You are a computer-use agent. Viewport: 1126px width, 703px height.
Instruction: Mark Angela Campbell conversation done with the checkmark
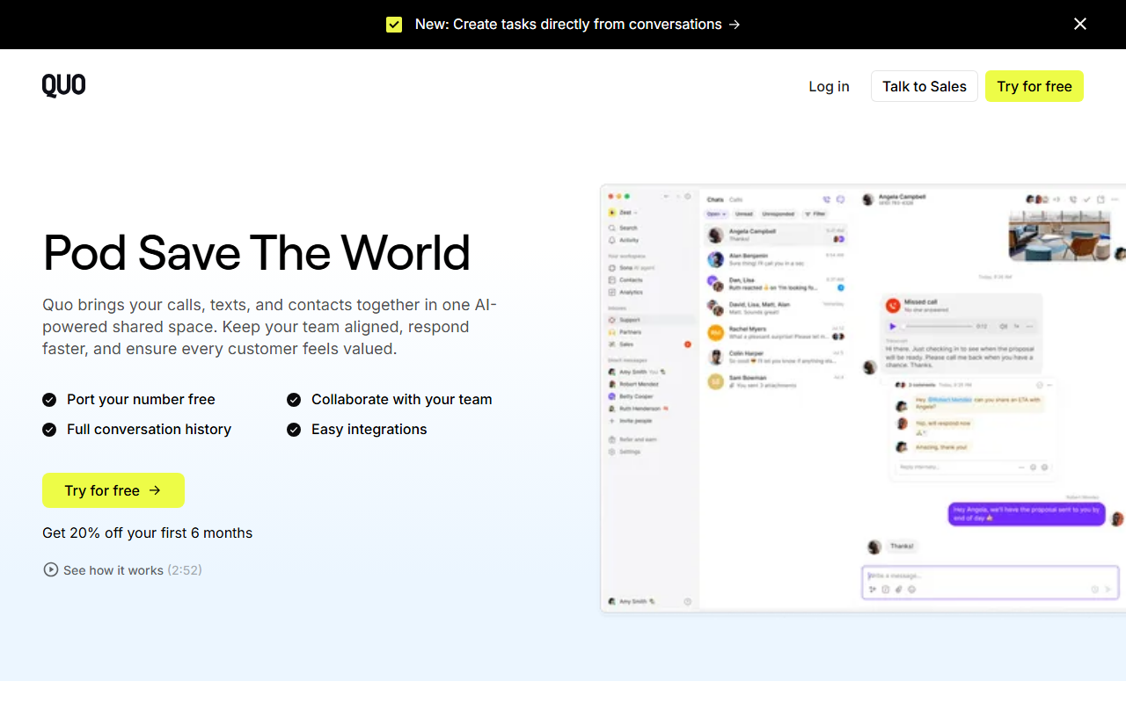coord(1087,199)
